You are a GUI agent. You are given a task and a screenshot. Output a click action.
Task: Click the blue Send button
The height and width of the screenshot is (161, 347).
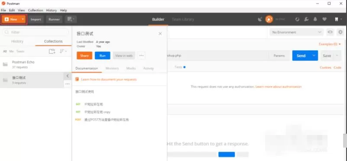[x=301, y=55]
